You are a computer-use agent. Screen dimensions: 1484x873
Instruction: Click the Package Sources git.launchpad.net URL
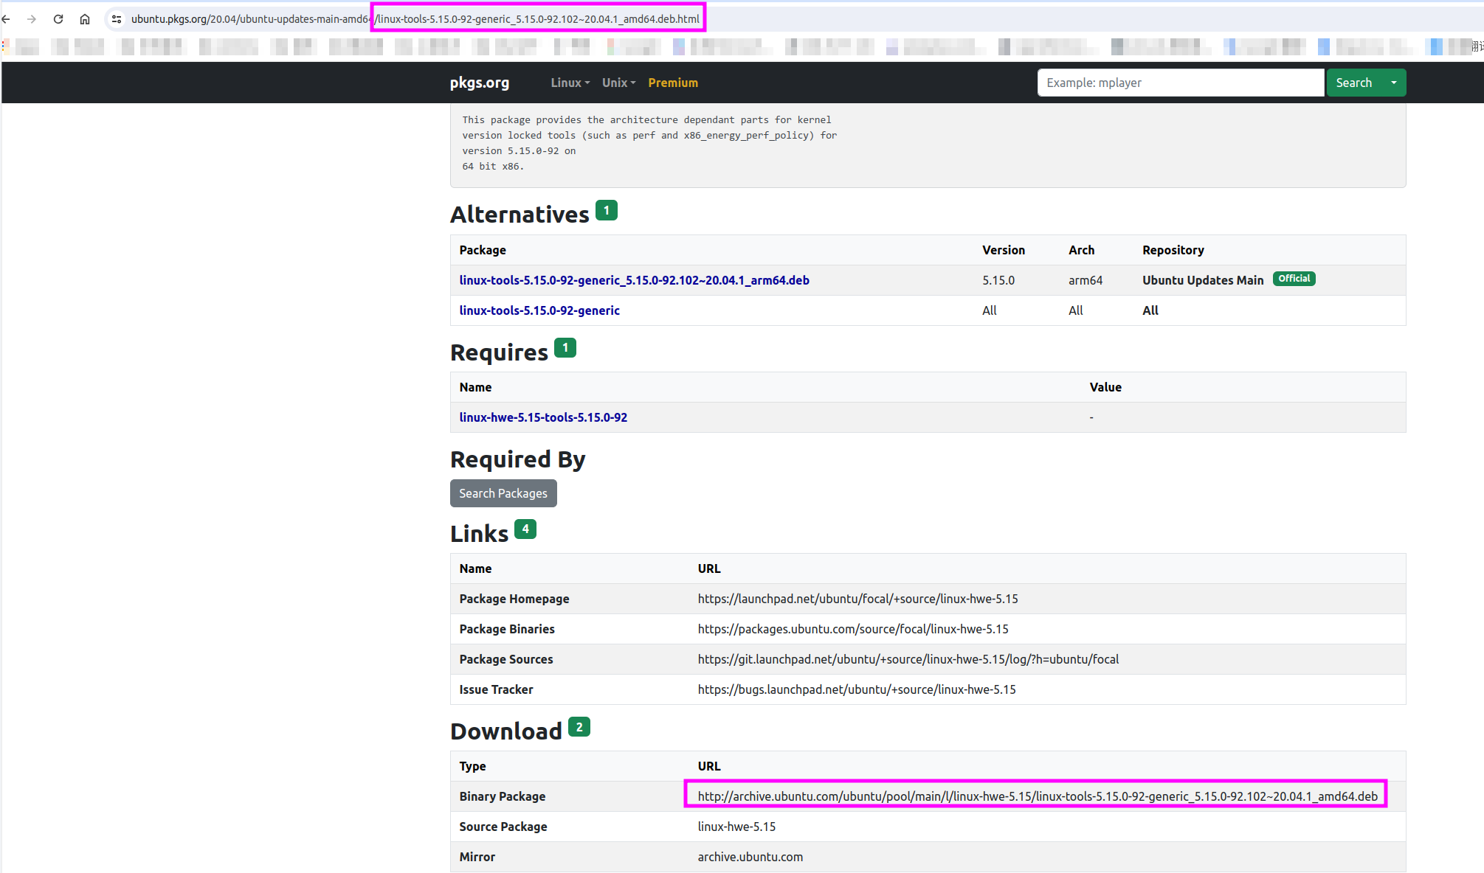(x=908, y=659)
